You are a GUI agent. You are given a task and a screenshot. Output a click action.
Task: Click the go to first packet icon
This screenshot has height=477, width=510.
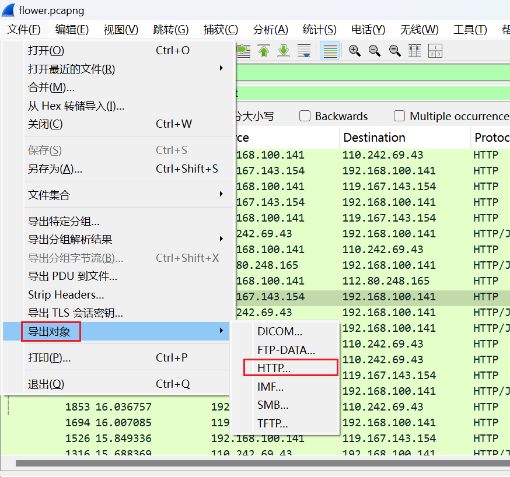click(264, 51)
